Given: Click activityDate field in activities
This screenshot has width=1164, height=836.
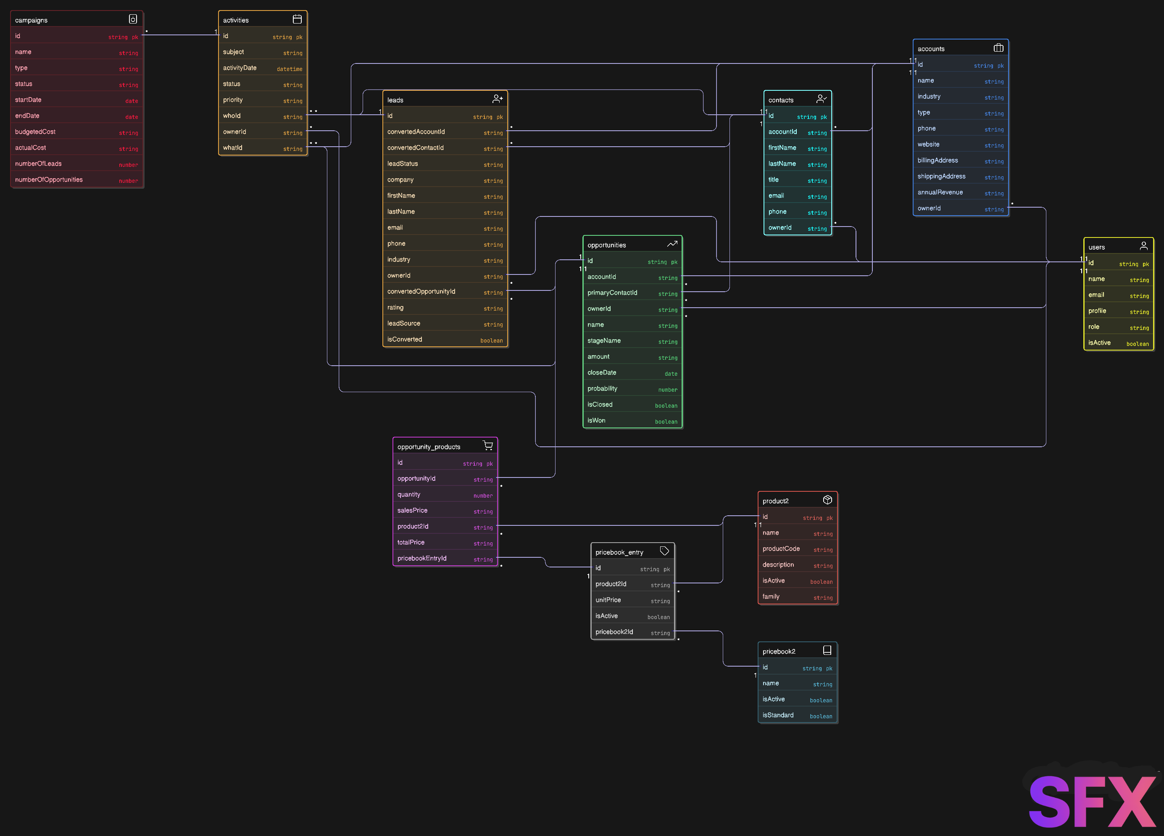Looking at the screenshot, I should [x=263, y=68].
